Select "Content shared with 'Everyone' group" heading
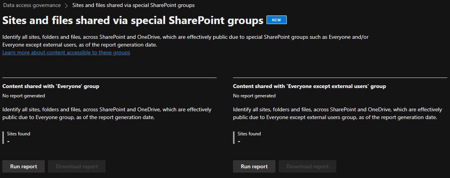This screenshot has height=178, width=450. 51,86
